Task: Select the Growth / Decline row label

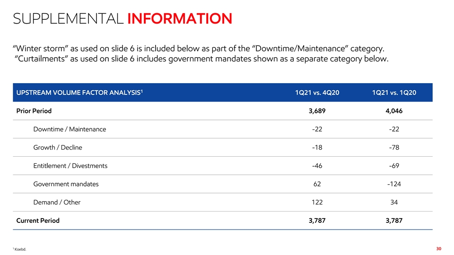Action: [57, 147]
